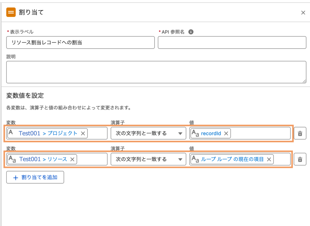This screenshot has width=310, height=226.
Task: Click the API 参照名 info icon
Action: click(x=191, y=32)
